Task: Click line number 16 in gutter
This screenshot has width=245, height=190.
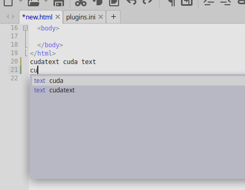Action: 14,28
